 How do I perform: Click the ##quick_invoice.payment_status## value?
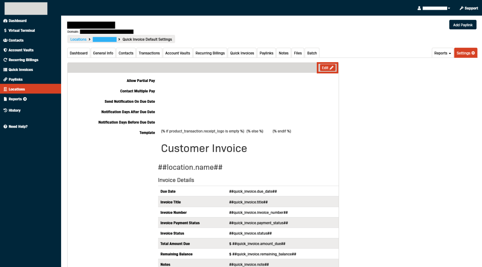pos(258,223)
